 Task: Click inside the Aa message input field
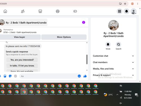(x=49, y=76)
